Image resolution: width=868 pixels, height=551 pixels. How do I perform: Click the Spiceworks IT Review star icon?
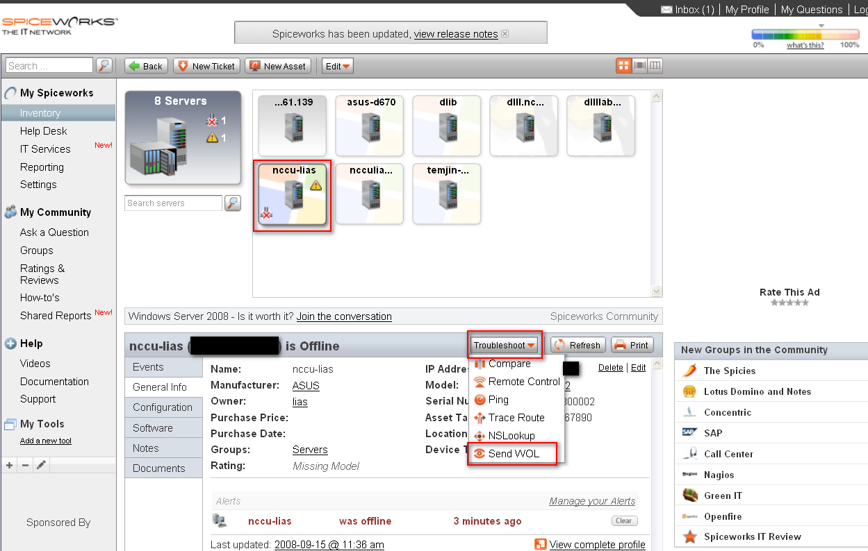[689, 536]
